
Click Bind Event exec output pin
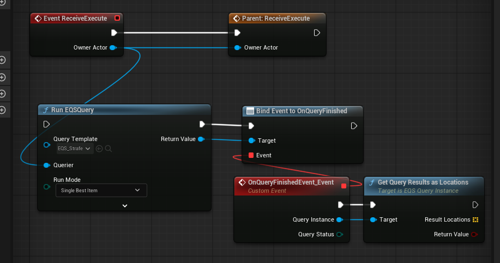tap(354, 126)
